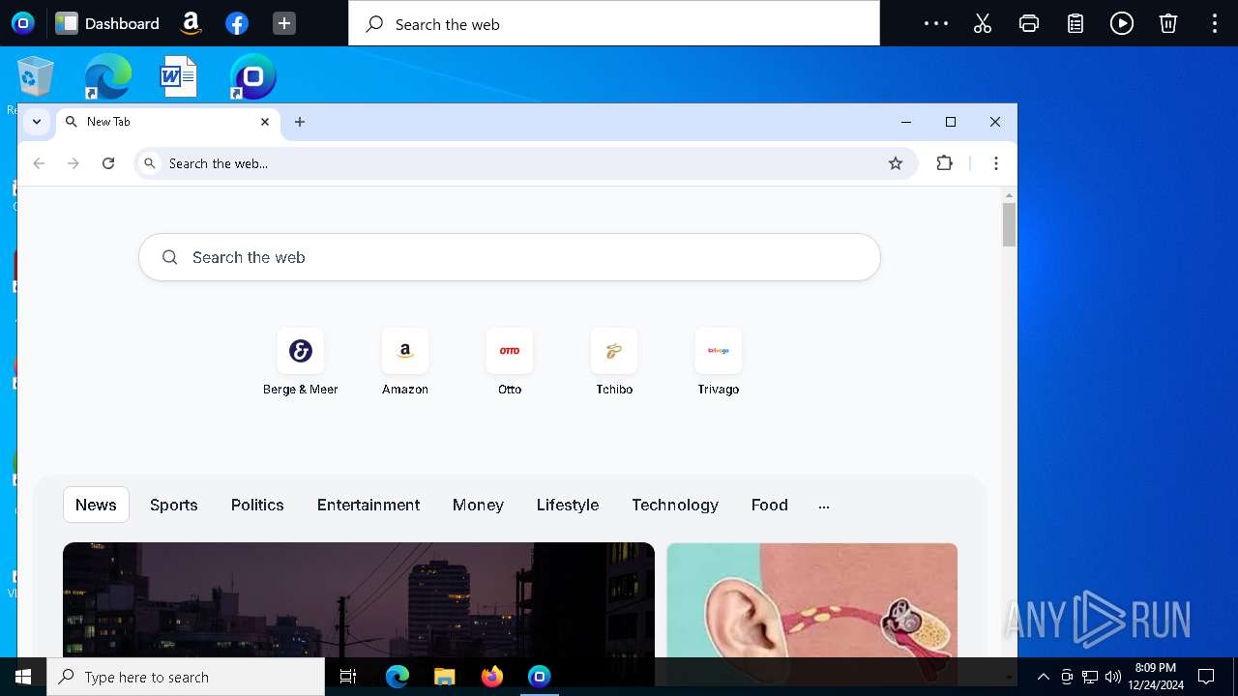Click the taskbar Type here to search box
The height and width of the screenshot is (696, 1238).
(186, 677)
